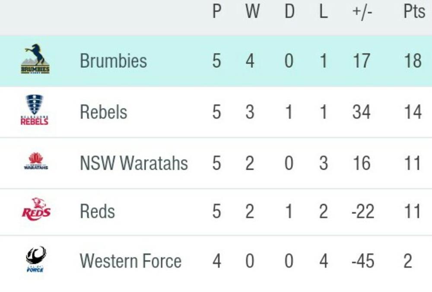Open the Western Force team name
The height and width of the screenshot is (292, 432).
point(130,261)
